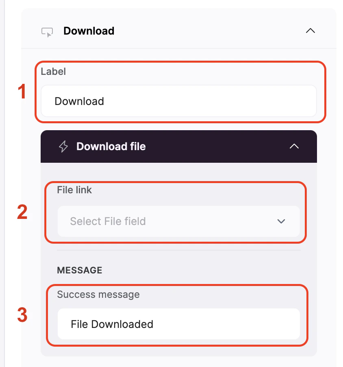Click the red annotation number 1

point(22,92)
